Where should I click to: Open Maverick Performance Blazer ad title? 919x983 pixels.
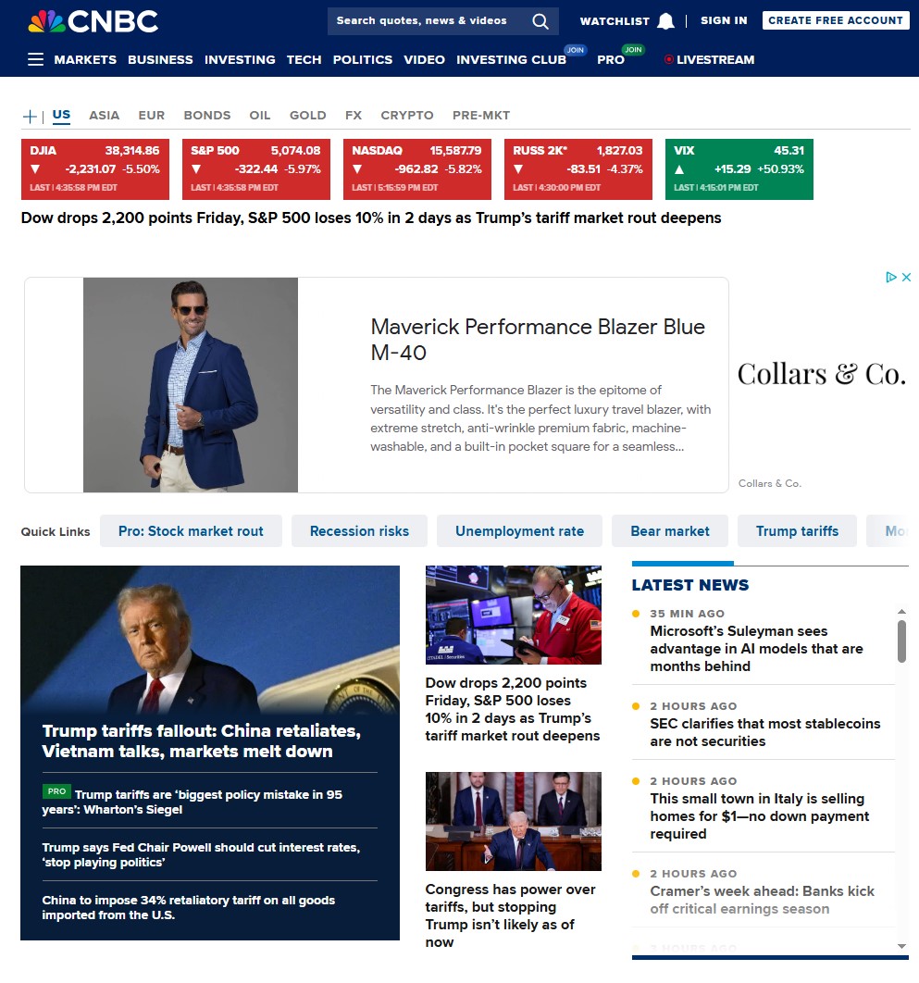tap(538, 340)
